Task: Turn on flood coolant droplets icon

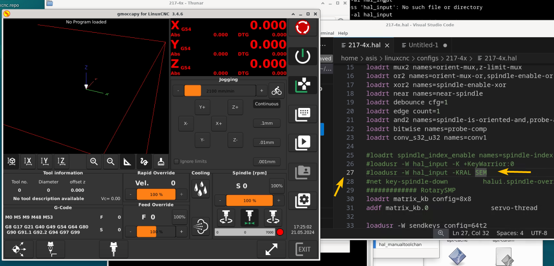Action: coord(201,189)
